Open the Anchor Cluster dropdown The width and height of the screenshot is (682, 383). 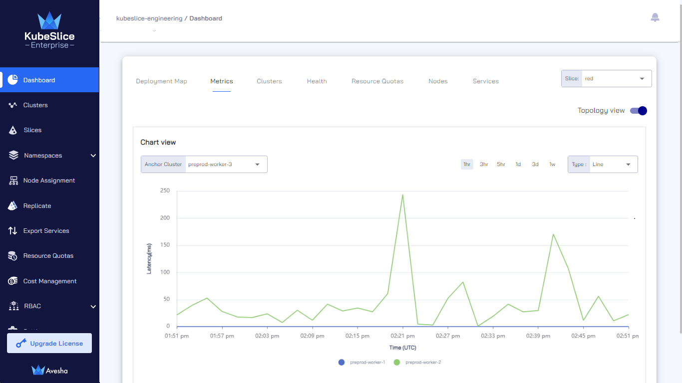(x=204, y=165)
